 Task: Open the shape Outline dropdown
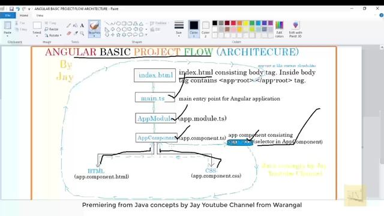[x=160, y=23]
